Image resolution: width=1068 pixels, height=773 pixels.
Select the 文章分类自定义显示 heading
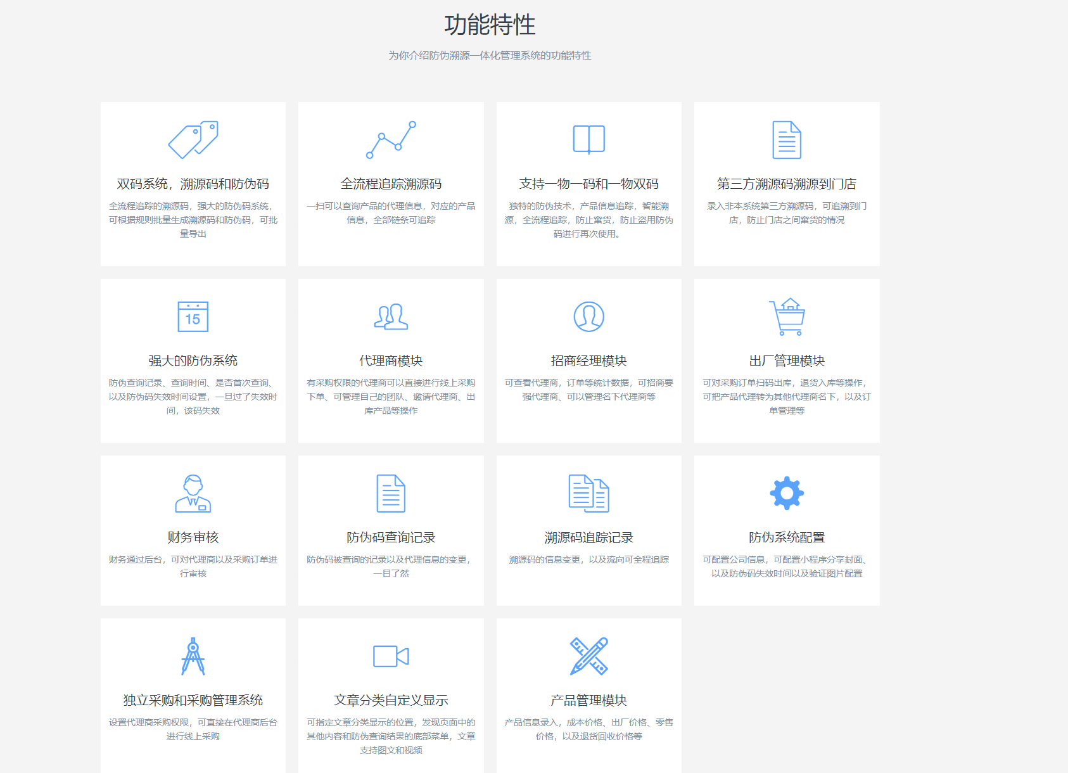pos(391,700)
